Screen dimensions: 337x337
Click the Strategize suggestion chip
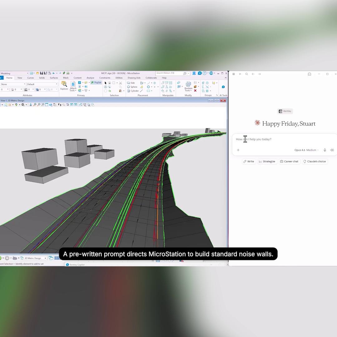[267, 161]
